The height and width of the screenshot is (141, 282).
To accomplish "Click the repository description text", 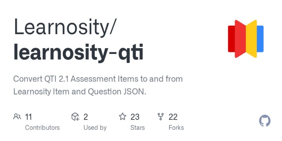I will 98,85.
